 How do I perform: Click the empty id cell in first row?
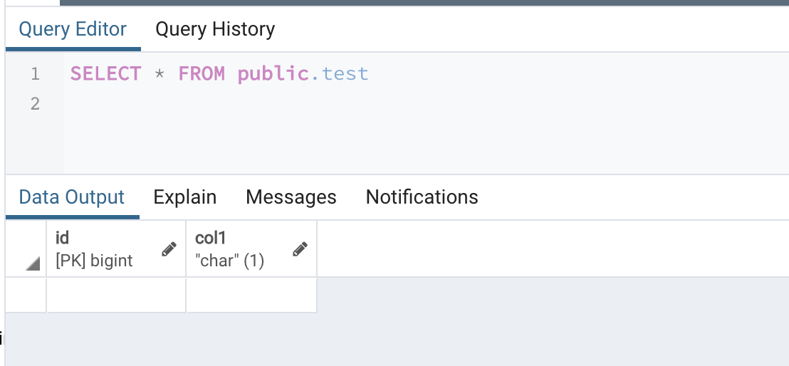pos(116,295)
